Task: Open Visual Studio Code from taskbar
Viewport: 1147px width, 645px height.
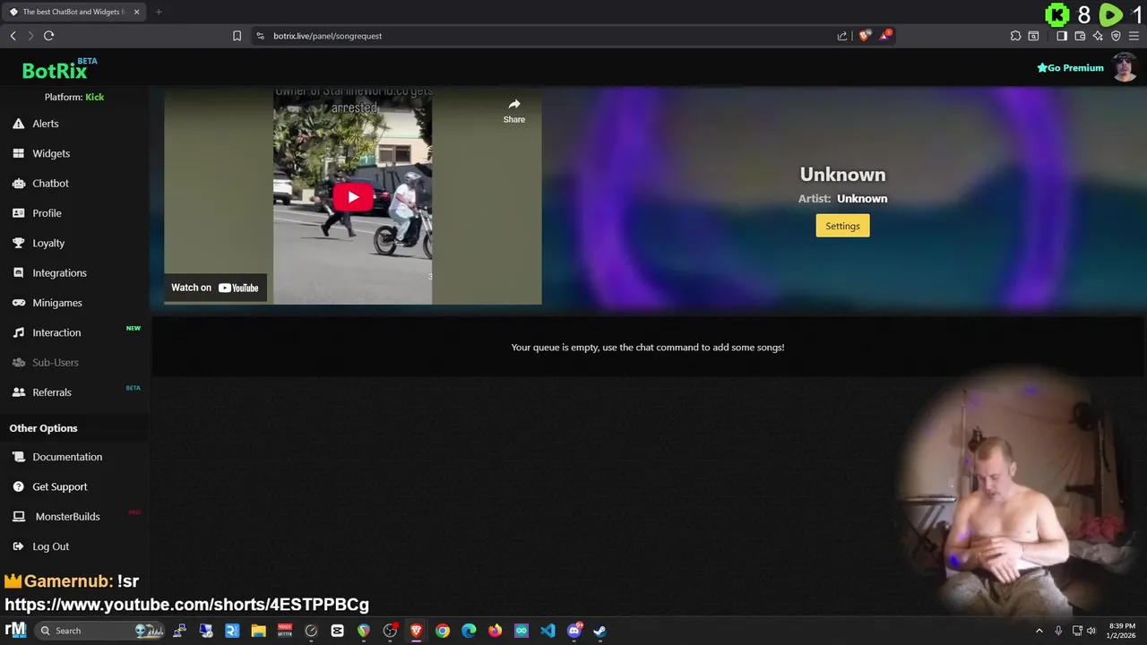Action: 548,631
